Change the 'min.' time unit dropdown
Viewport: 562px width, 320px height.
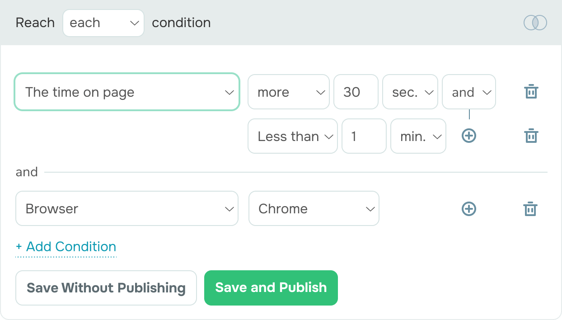[418, 136]
